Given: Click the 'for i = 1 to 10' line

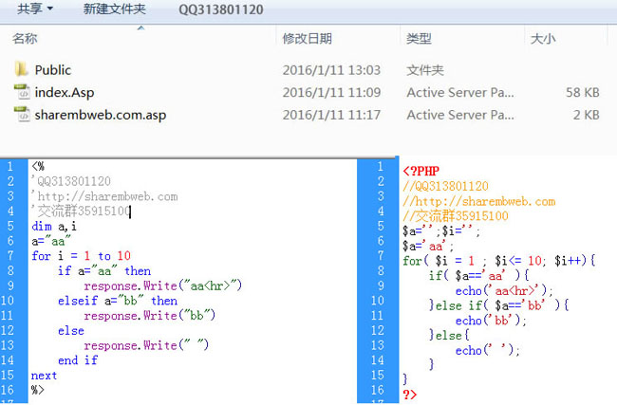Looking at the screenshot, I should click(81, 256).
